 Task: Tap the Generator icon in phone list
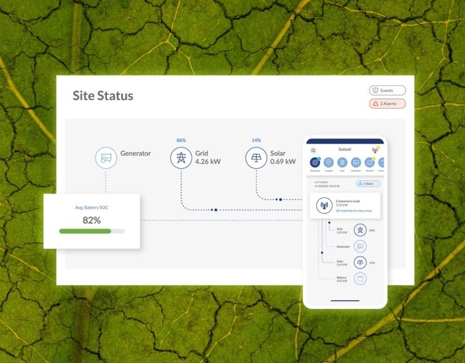click(x=360, y=246)
